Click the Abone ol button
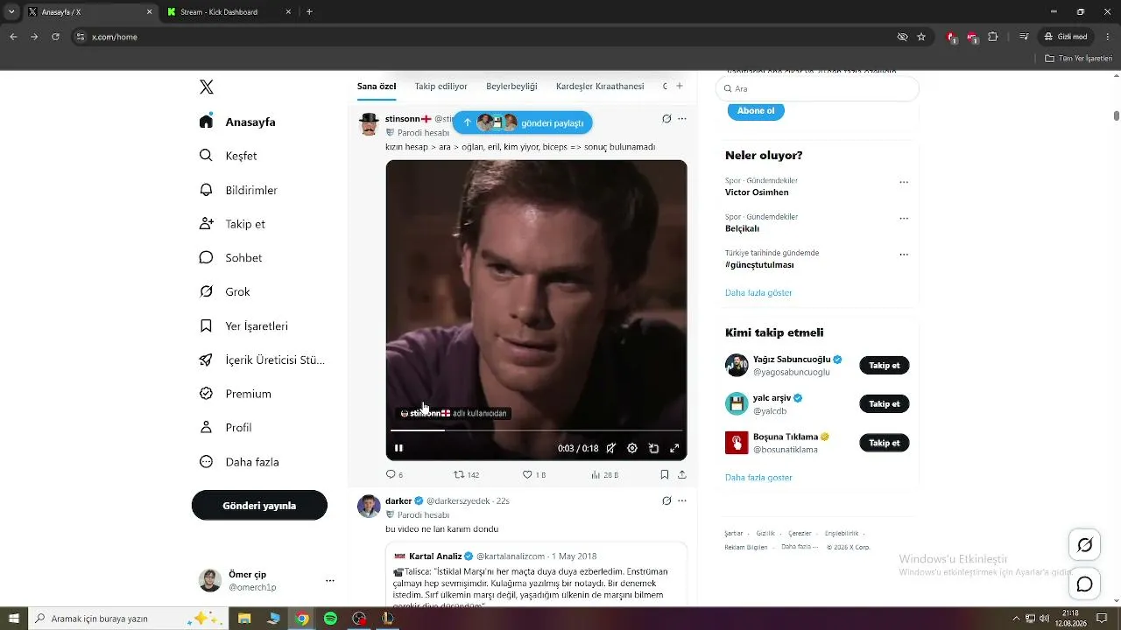The width and height of the screenshot is (1121, 630). pos(756,111)
